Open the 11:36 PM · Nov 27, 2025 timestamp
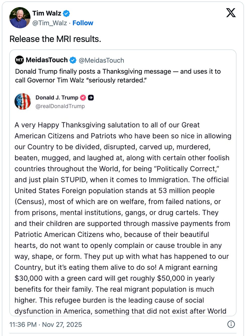This screenshot has height=336, width=246. point(46,324)
